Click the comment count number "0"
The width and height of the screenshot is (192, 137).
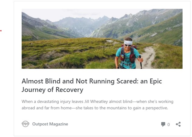click(169, 125)
